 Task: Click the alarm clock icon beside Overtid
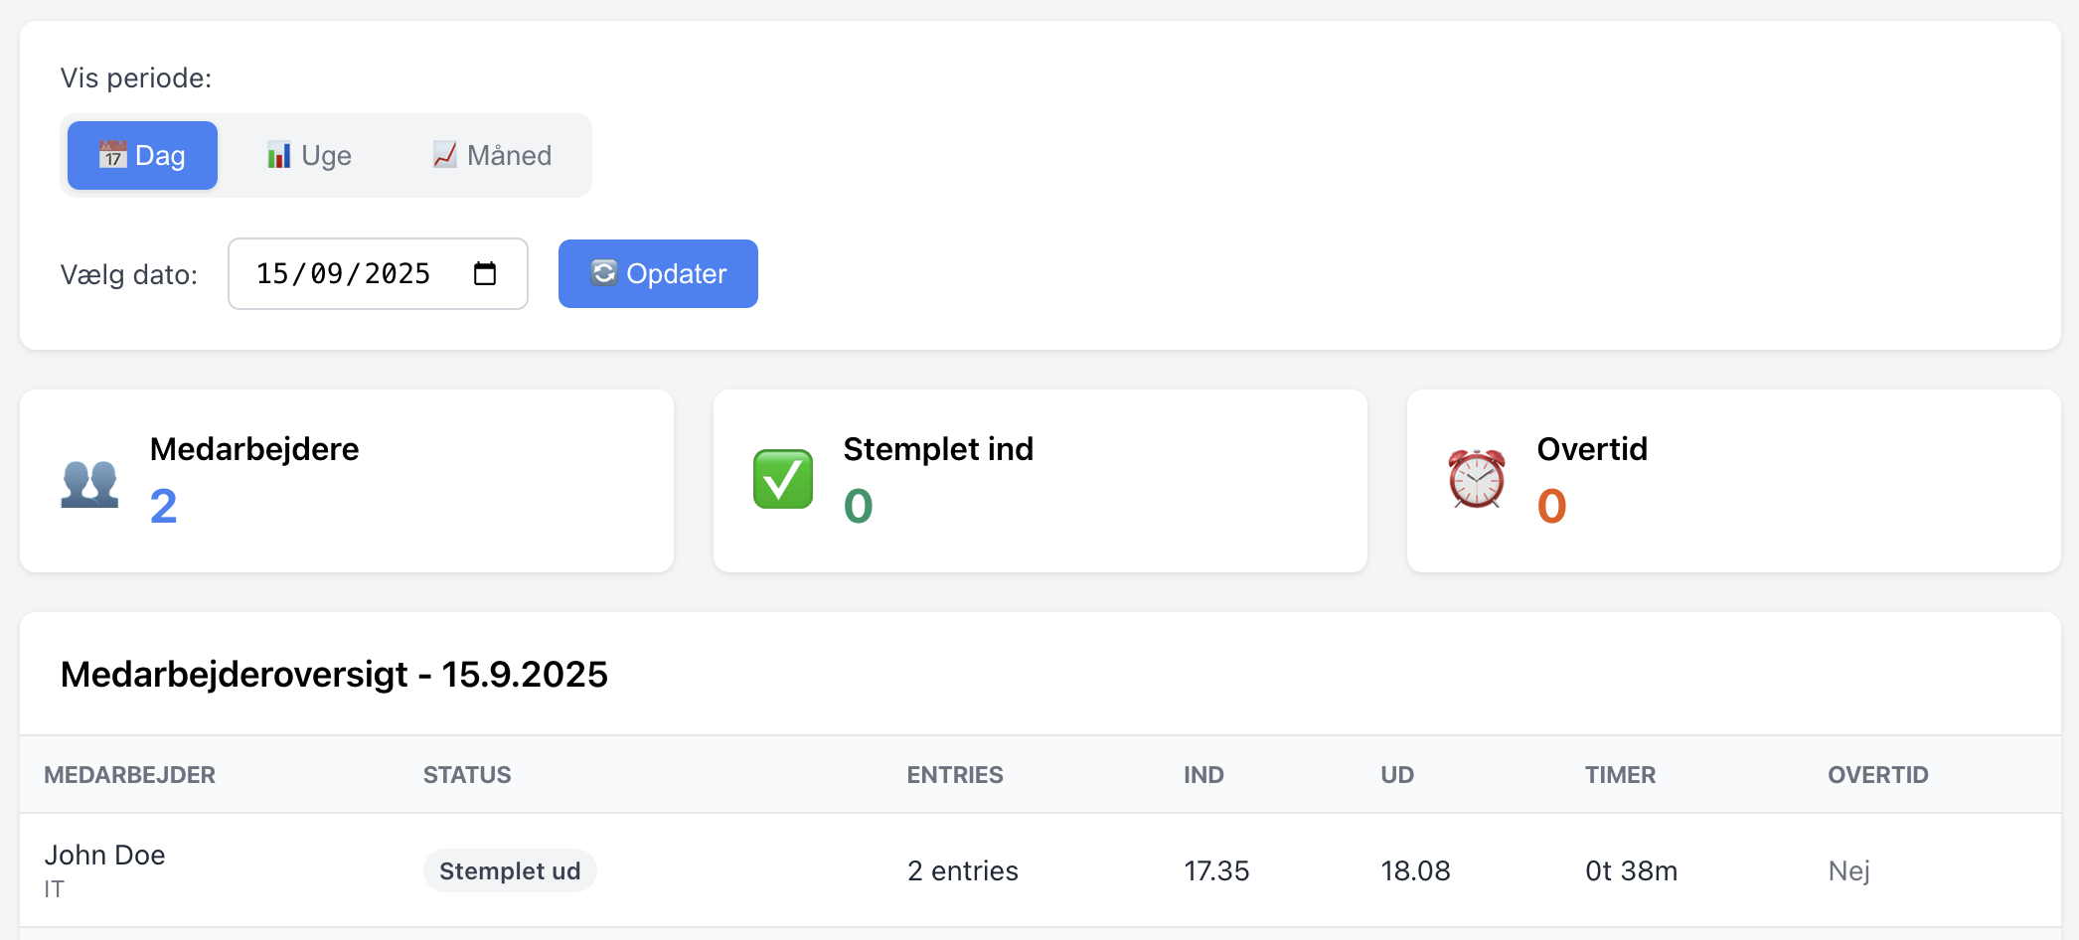tap(1476, 480)
